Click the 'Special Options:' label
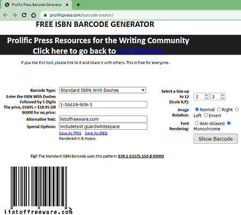The height and width of the screenshot is (215, 241). pos(41,127)
